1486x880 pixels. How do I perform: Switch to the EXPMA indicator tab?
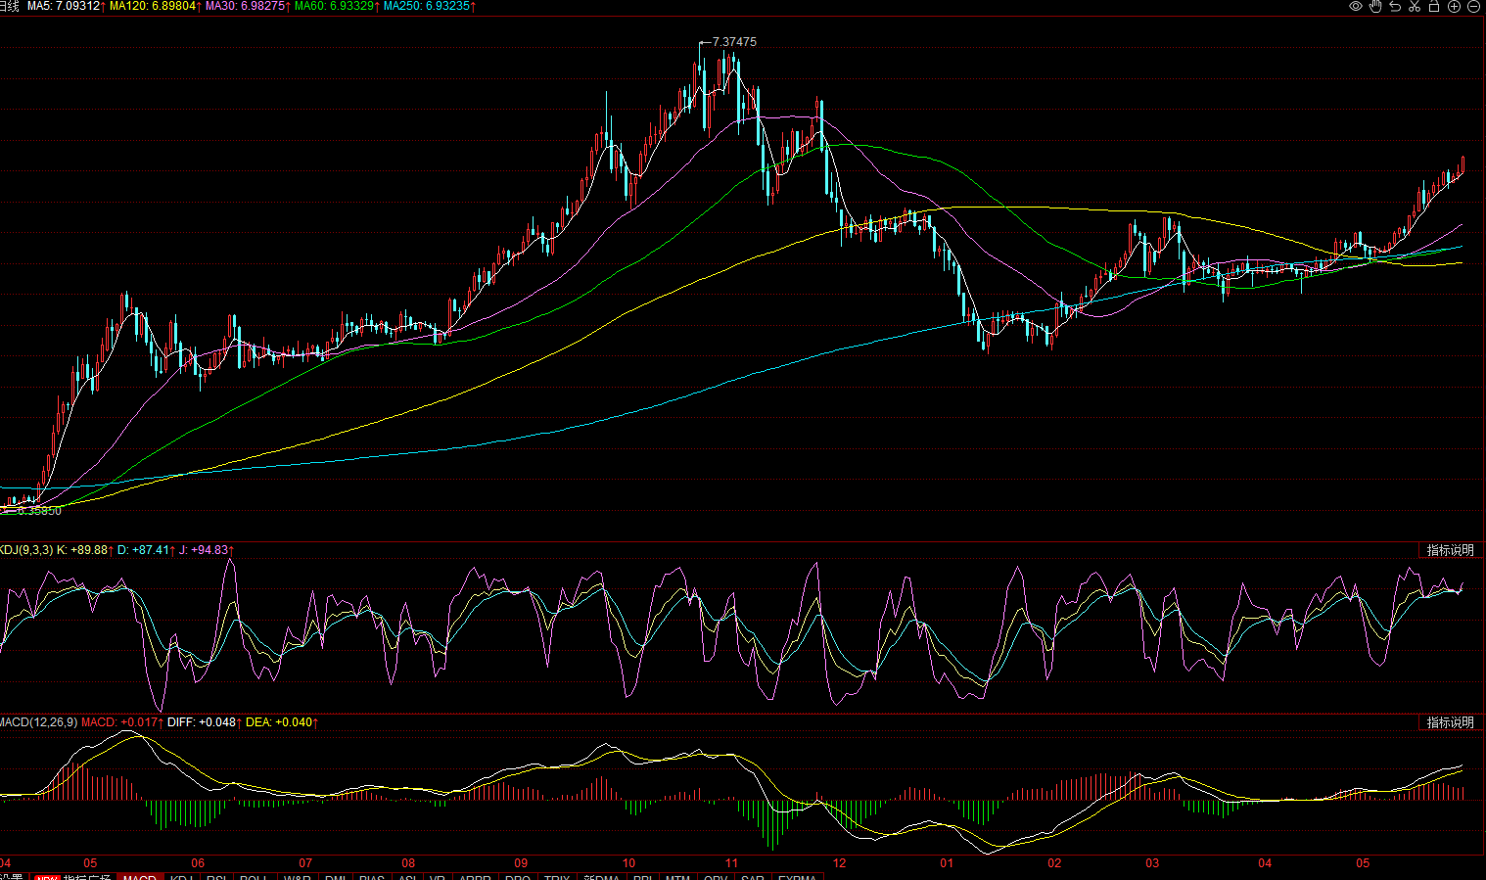(797, 876)
